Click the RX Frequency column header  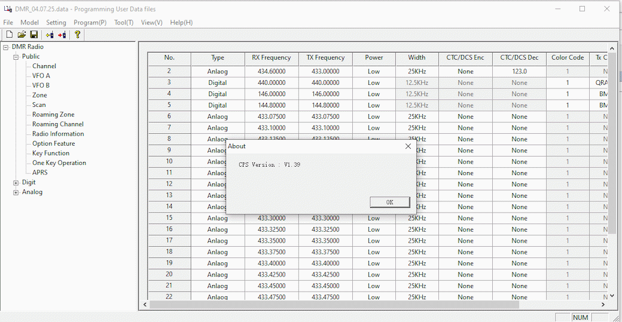[x=272, y=59]
